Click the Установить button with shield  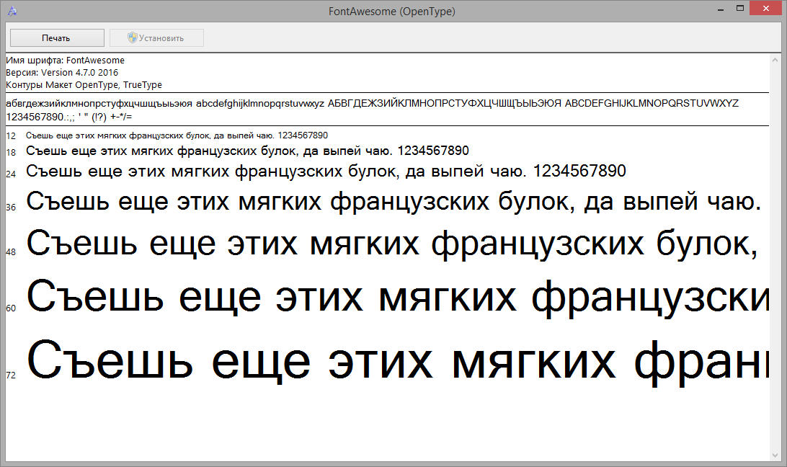point(156,37)
